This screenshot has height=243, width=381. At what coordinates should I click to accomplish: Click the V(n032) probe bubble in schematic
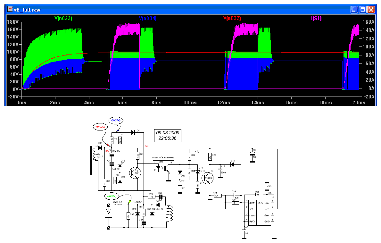tap(102, 127)
